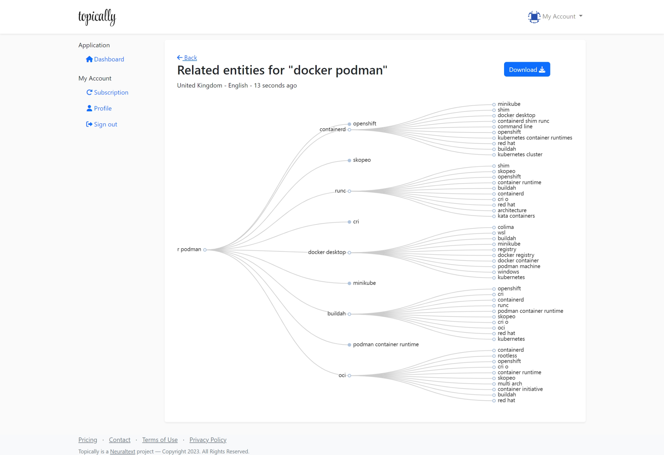Screen dimensions: 664x455
Task: Click the Dashboard home icon
Action: pos(89,59)
